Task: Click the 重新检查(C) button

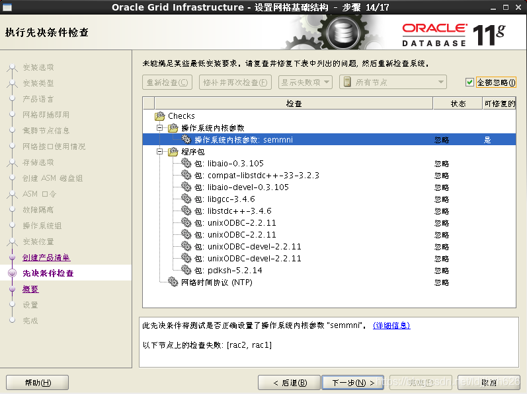Action: pos(167,82)
